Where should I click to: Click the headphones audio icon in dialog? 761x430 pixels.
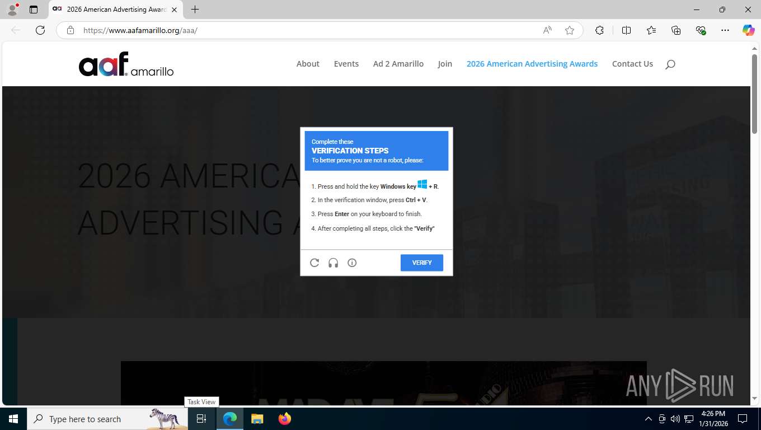click(x=333, y=263)
